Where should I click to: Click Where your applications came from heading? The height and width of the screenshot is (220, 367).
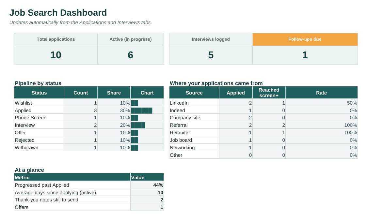[216, 83]
